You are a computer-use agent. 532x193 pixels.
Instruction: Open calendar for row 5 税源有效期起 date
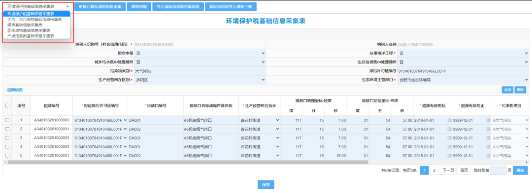point(450,156)
